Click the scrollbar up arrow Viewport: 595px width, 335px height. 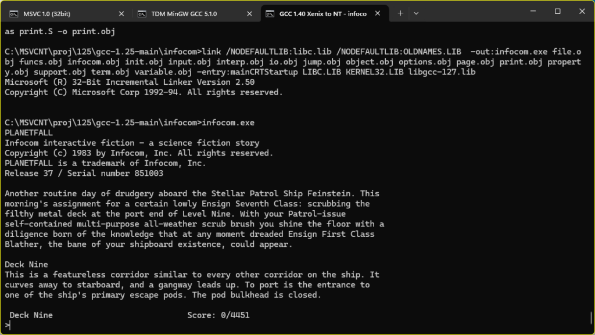591,27
